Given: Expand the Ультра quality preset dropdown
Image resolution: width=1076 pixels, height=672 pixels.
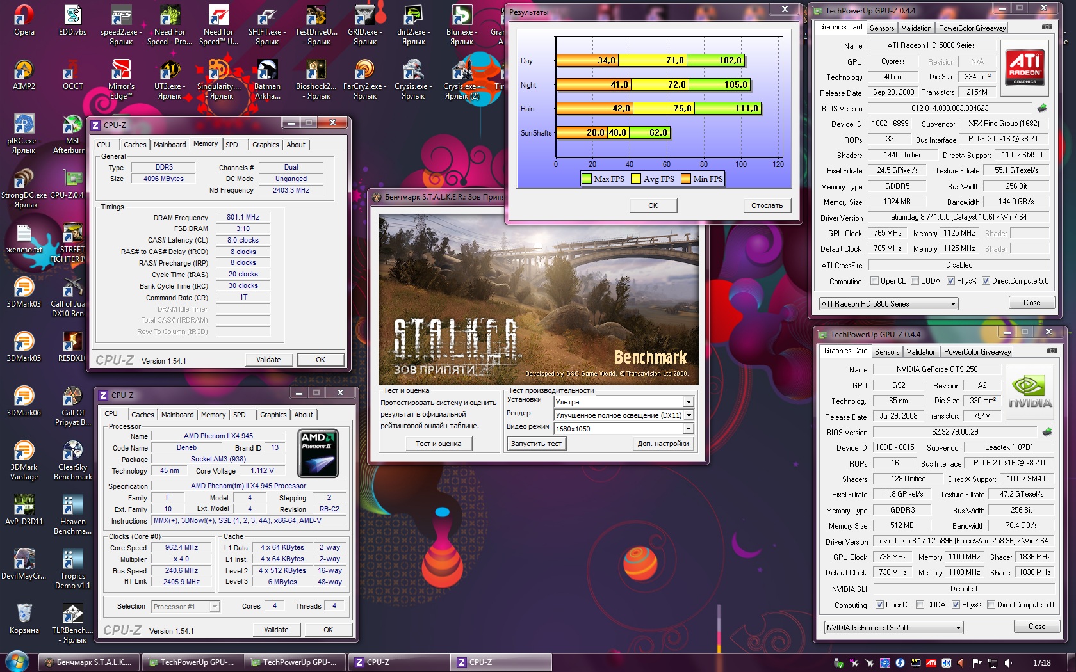Looking at the screenshot, I should point(623,402).
